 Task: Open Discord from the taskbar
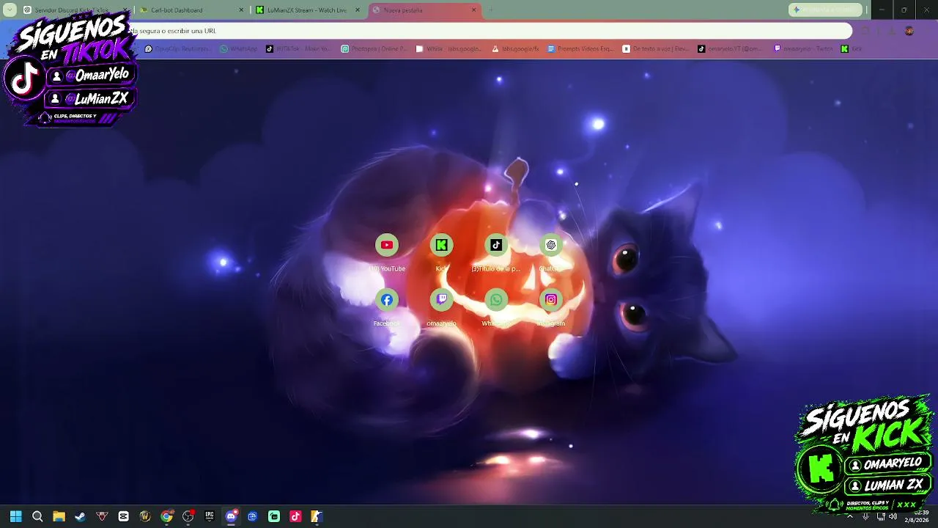(232, 516)
